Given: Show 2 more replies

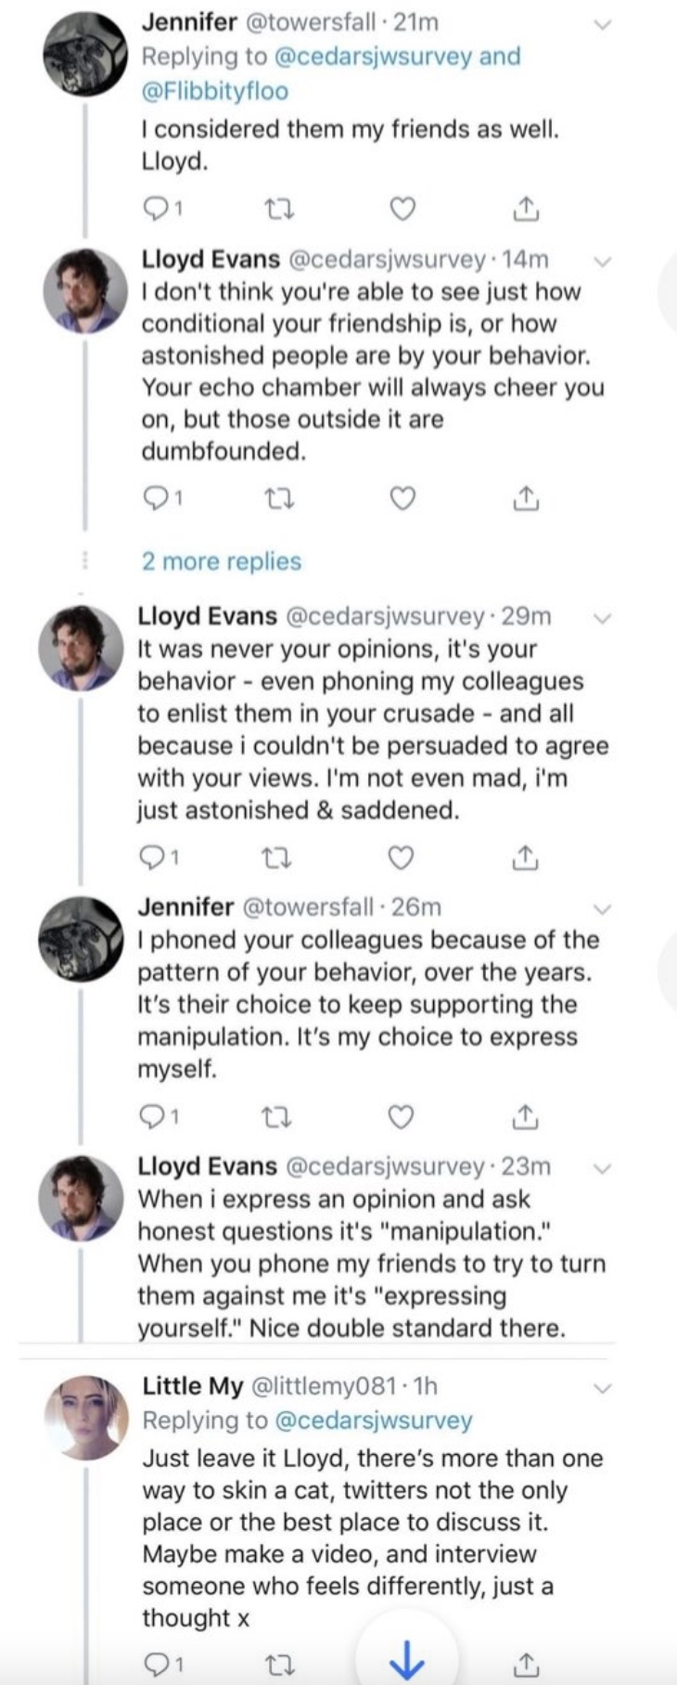Looking at the screenshot, I should tap(222, 561).
